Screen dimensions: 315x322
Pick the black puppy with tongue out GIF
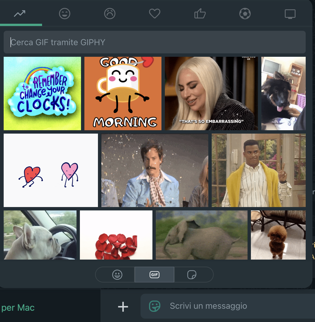click(x=283, y=93)
